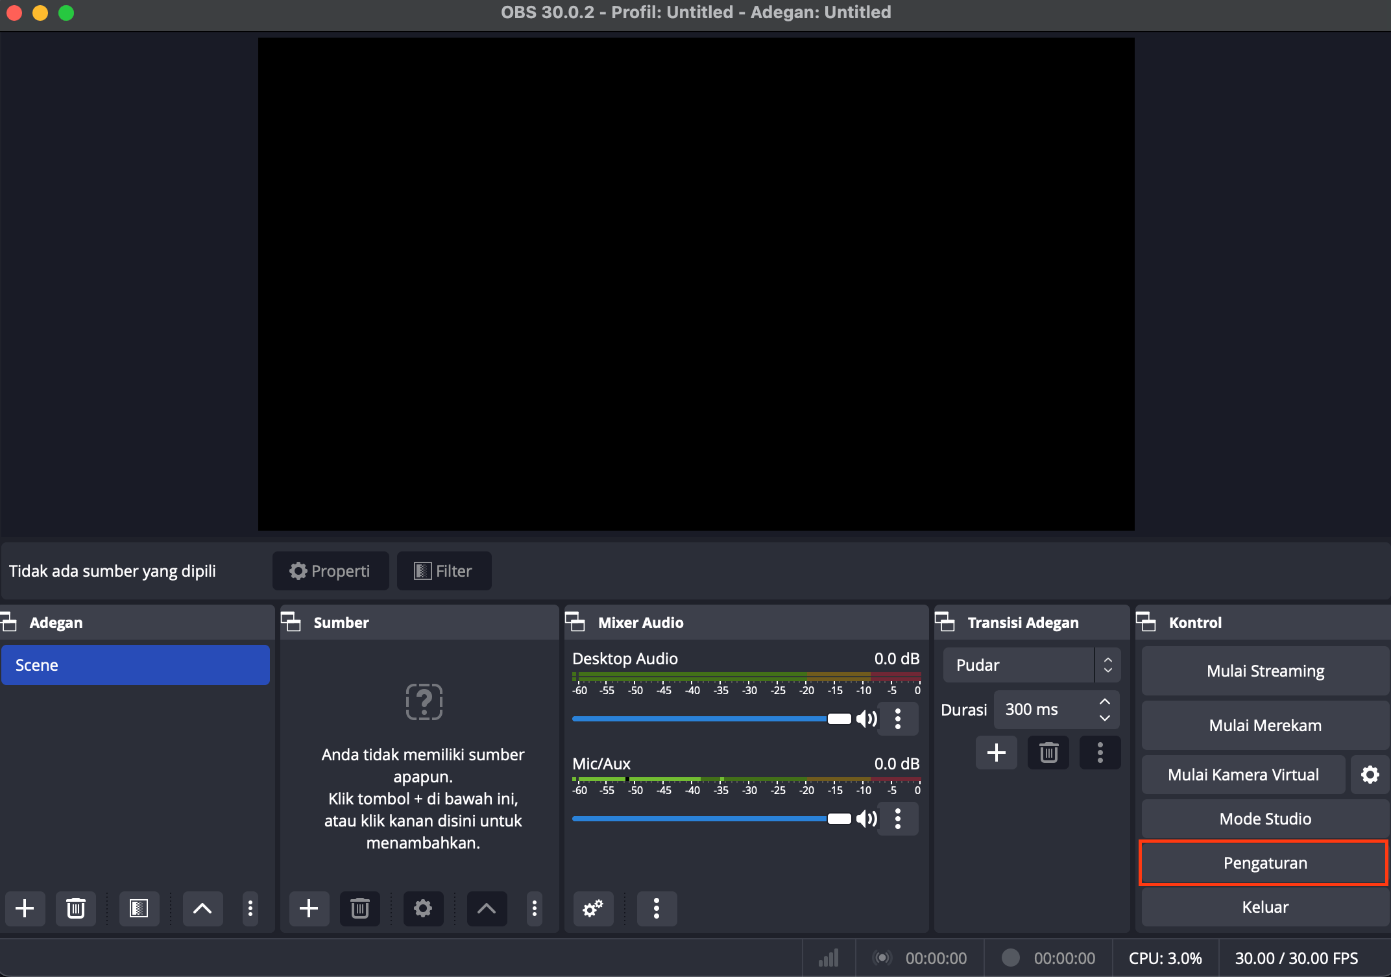Screen dimensions: 1391x977
Task: Open Mixer Audio panel three-dot menu
Action: pyautogui.click(x=657, y=908)
